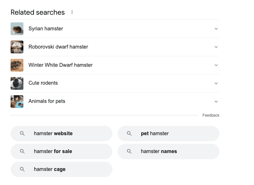Click magnifier icon beside hamster for sale

22,151
